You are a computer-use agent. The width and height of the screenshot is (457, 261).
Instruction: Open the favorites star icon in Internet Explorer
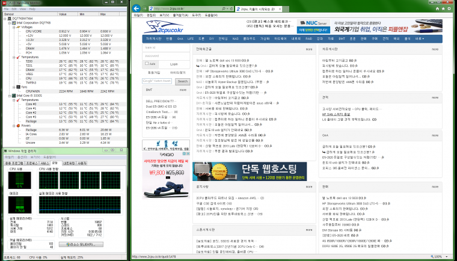tap(443, 9)
